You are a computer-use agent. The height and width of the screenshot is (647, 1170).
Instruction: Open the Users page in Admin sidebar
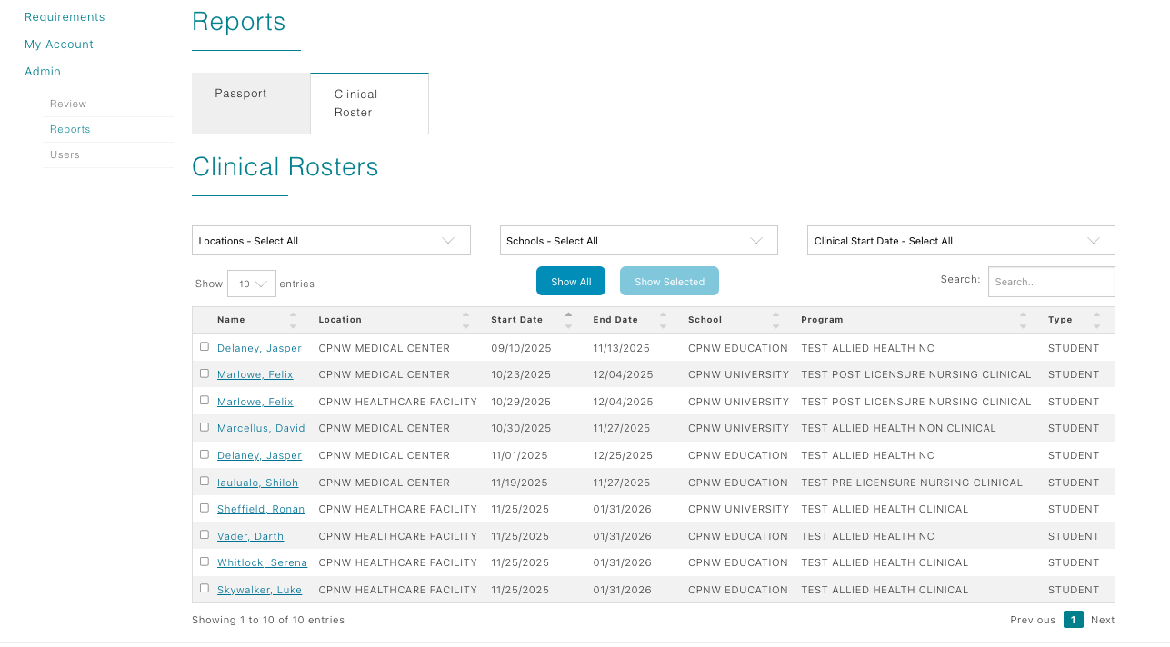[x=65, y=154]
